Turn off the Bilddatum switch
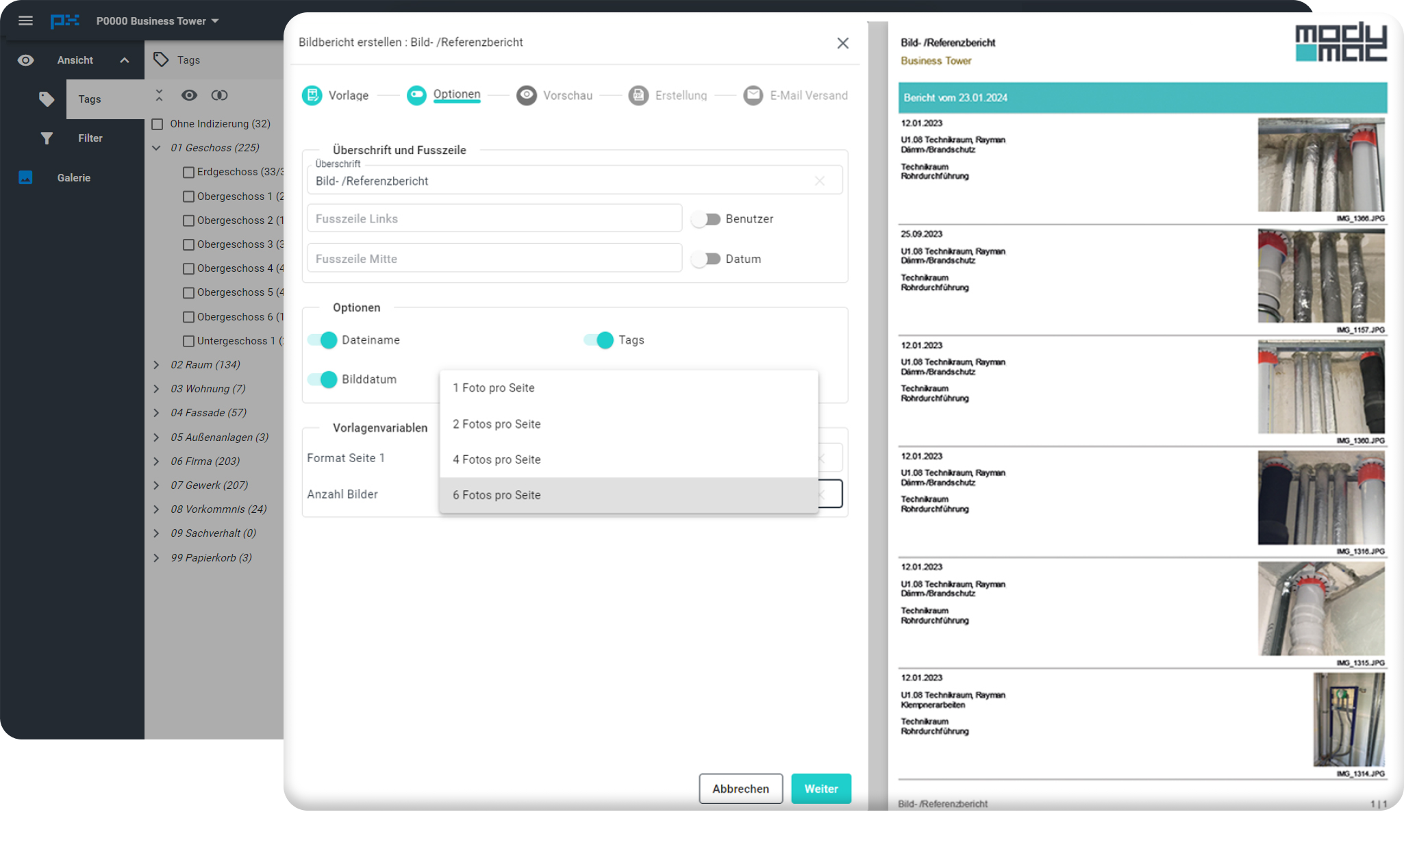 [x=322, y=379]
